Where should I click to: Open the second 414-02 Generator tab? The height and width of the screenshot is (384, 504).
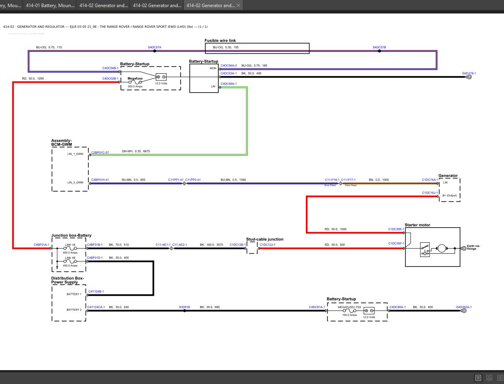pos(157,5)
